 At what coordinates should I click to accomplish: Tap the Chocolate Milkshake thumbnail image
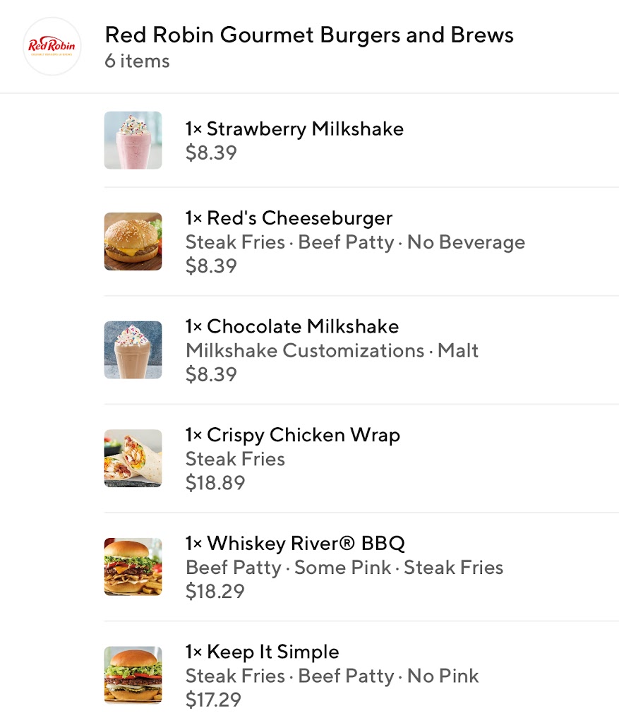point(133,350)
